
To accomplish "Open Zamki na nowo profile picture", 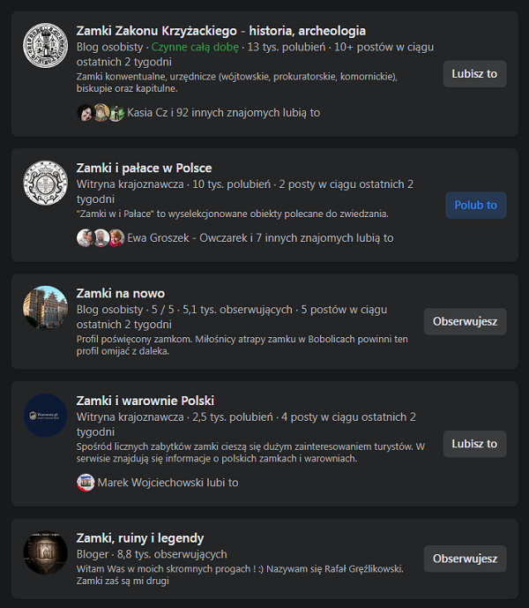I will (x=45, y=308).
